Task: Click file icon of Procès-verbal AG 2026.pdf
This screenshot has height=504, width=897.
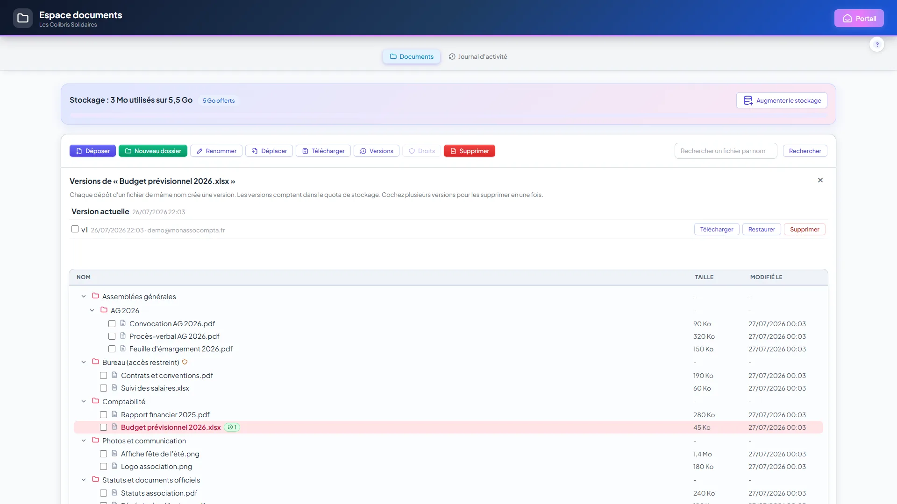Action: (123, 336)
